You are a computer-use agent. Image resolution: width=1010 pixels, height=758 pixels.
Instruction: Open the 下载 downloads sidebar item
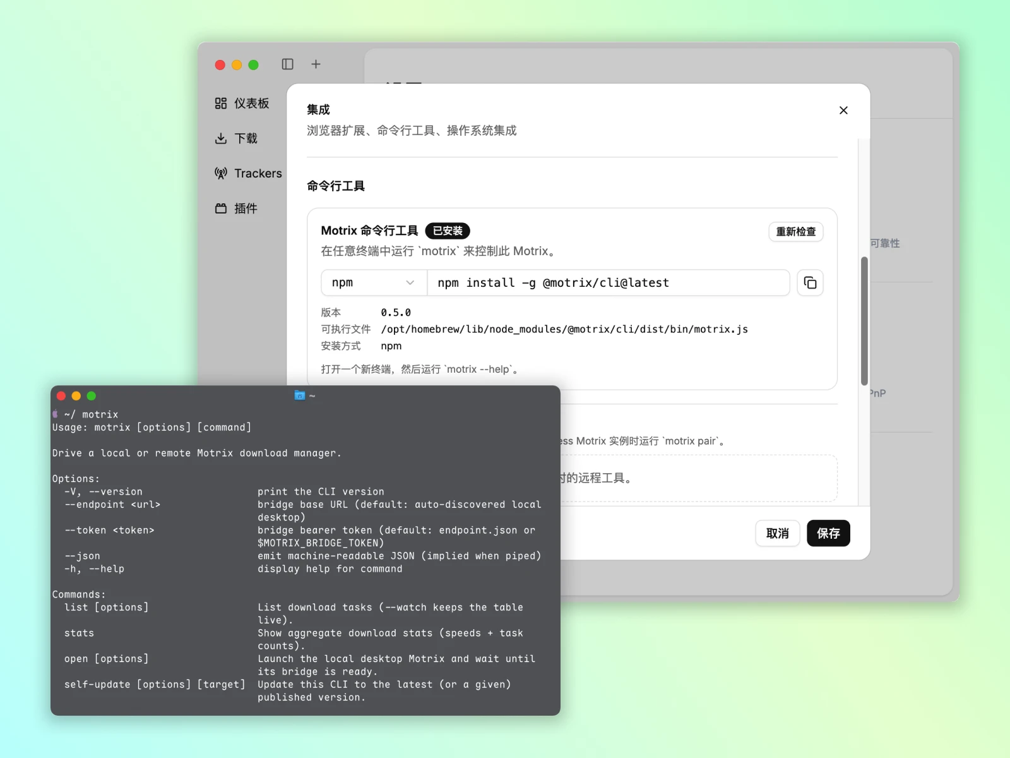tap(237, 138)
